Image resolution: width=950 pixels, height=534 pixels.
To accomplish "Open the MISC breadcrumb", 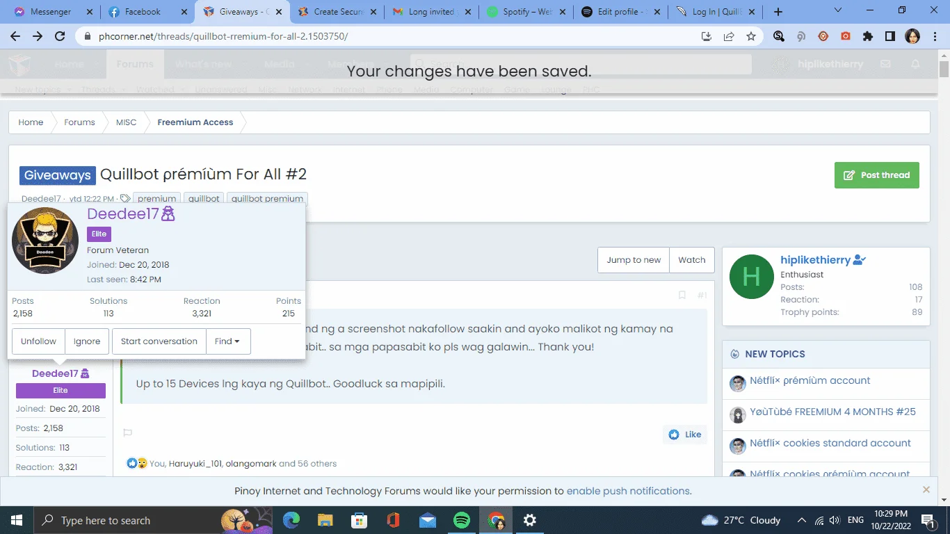I will coord(126,122).
